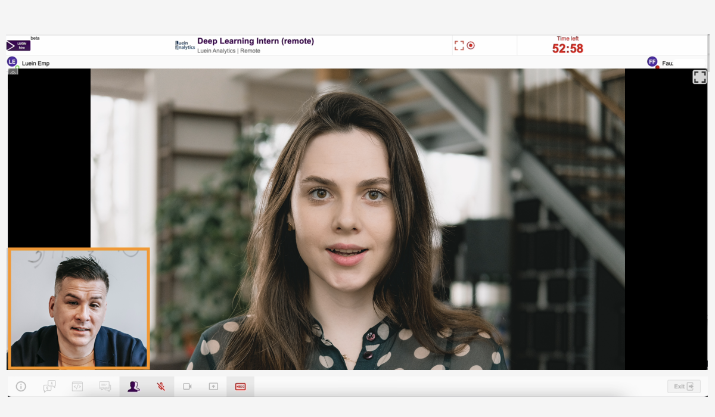Image resolution: width=715 pixels, height=417 pixels.
Task: Toggle the video camera
Action: pyautogui.click(x=187, y=387)
